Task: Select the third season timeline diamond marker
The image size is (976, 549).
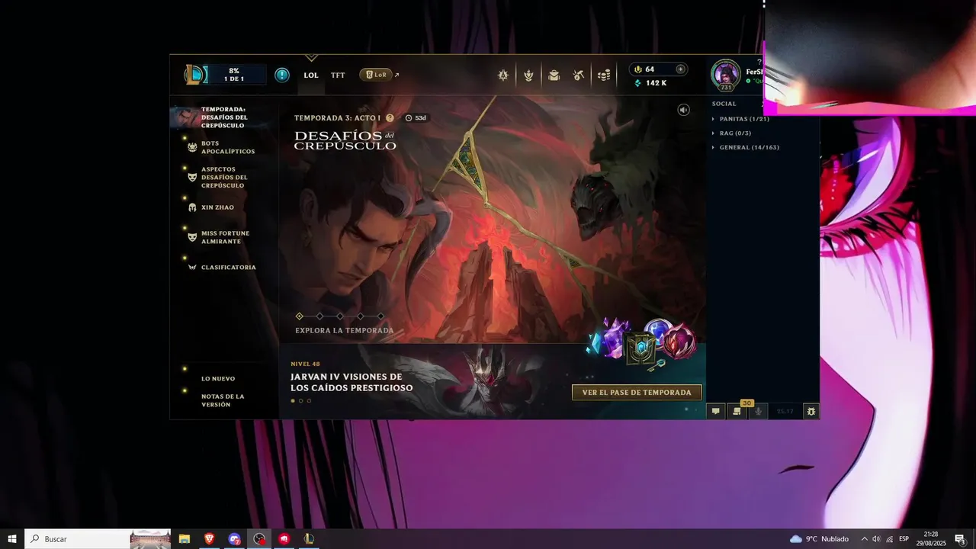Action: click(x=340, y=316)
